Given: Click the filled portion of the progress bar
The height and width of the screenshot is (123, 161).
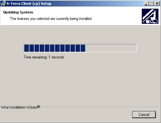Looking at the screenshot, I should [x=55, y=48].
